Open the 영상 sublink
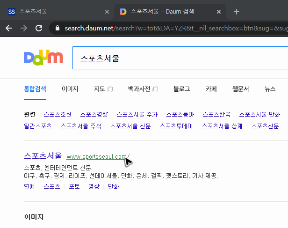288x228 pixels. click(94, 186)
